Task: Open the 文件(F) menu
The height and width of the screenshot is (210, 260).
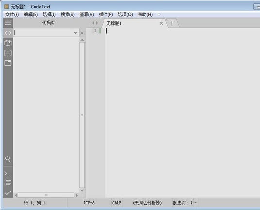Action: coord(12,15)
